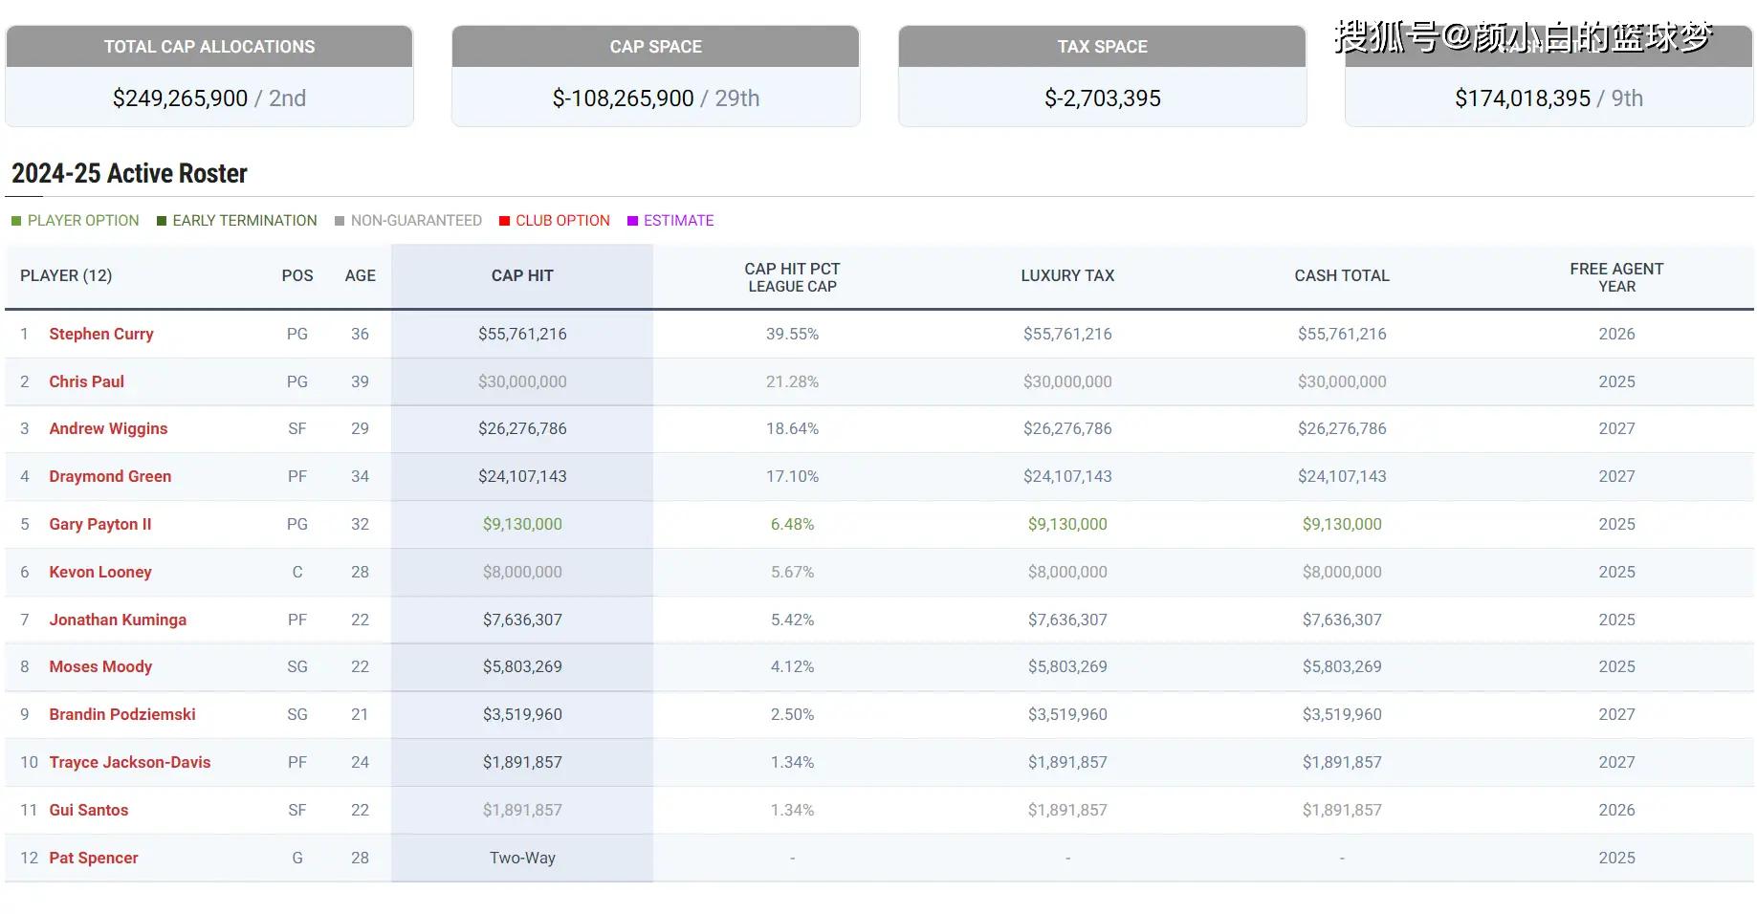Image resolution: width=1757 pixels, height=914 pixels.
Task: Click the EARLY TERMINATION legend label
Action: [x=245, y=221]
